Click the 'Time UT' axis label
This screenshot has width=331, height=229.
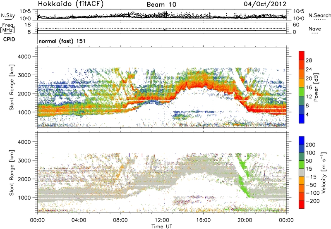(x=162, y=227)
